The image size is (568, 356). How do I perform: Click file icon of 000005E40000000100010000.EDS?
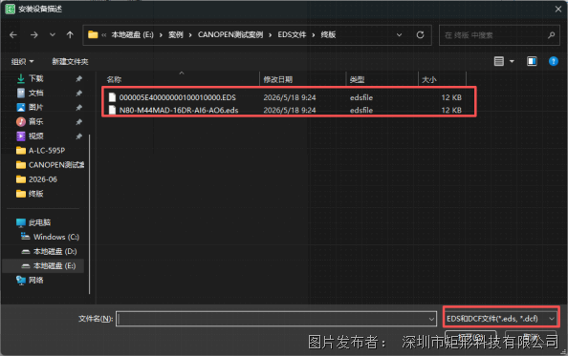coord(112,97)
